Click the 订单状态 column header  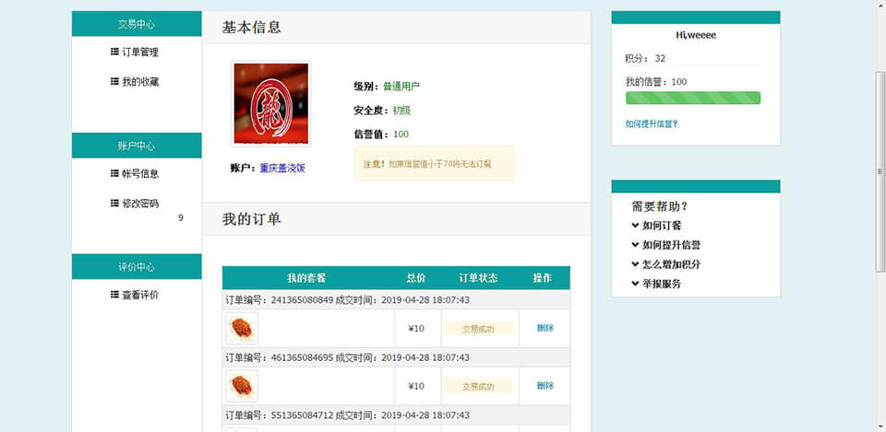pyautogui.click(x=478, y=278)
